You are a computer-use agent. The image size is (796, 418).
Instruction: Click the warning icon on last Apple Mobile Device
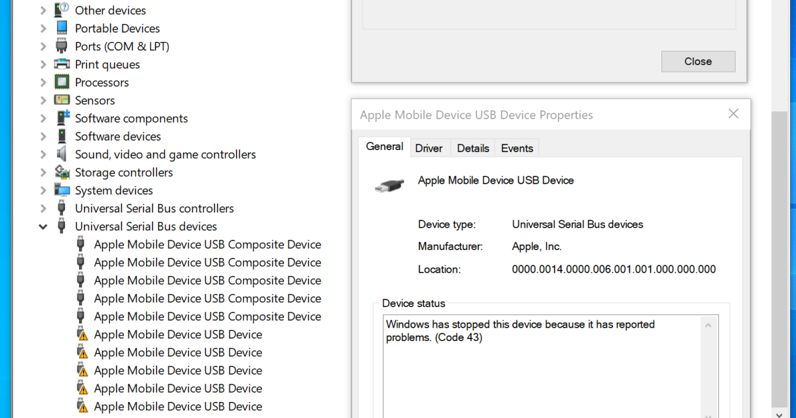tap(83, 405)
